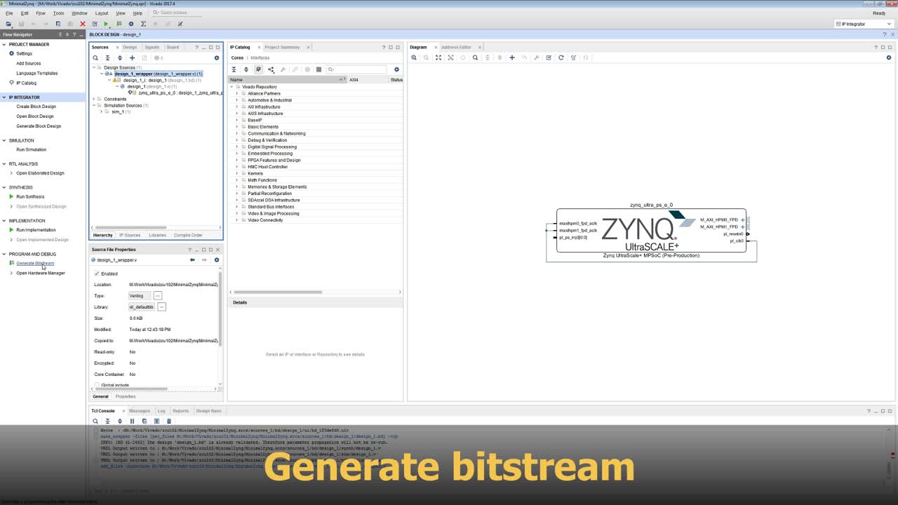Click the Generate Bitstream link
Image resolution: width=898 pixels, height=505 pixels.
pos(35,264)
